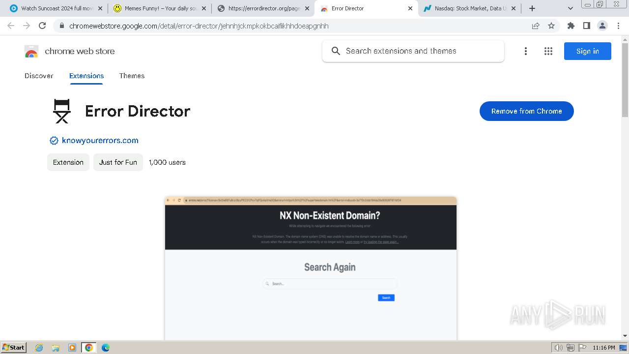Bookmark this page with star icon
Viewport: 629px width, 354px height.
(551, 26)
